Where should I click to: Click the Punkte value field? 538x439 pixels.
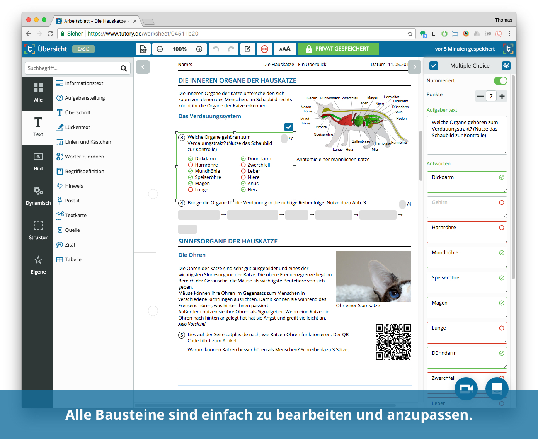click(491, 96)
